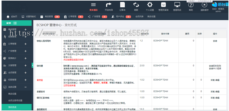
Task: Collapse sidebar 系统设置 minus sign
Action: 25,87
